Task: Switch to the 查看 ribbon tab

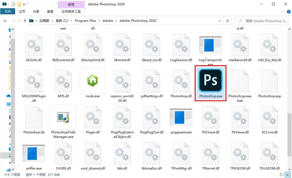Action: click(50, 11)
